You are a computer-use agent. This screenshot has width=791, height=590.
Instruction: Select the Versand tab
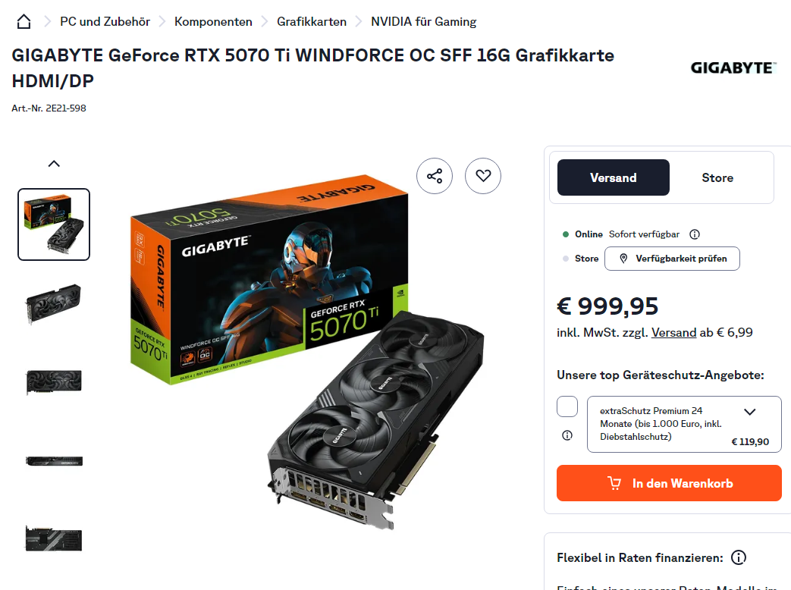[x=614, y=177]
